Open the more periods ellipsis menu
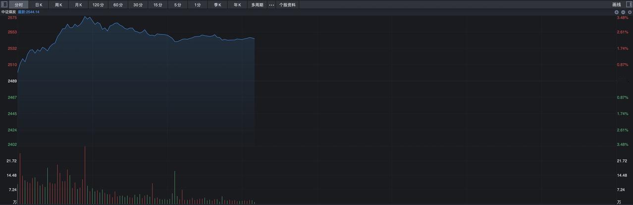633x205 pixels. pyautogui.click(x=271, y=5)
